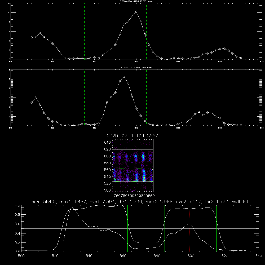Click the 520 label on bottom x-axis

[55, 256]
